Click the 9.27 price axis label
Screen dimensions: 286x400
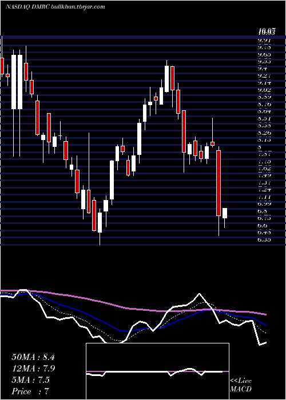(264, 76)
